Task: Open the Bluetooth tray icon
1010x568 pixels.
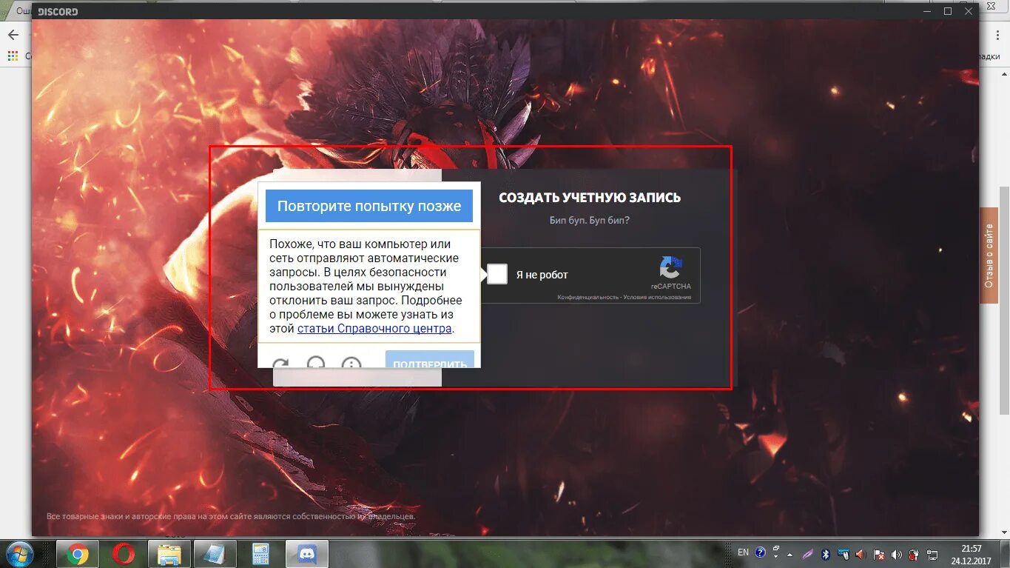Action: pos(825,554)
